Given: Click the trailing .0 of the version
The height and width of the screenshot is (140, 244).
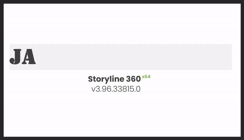Looking at the screenshot, I should point(138,89).
